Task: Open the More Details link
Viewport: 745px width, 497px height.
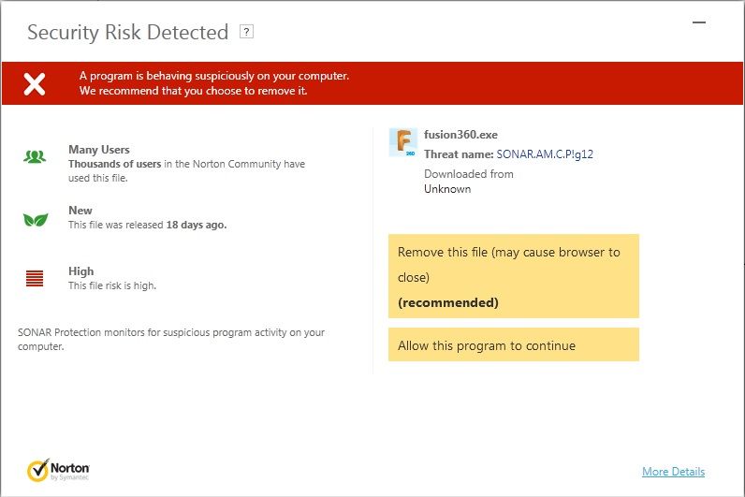Action: click(x=673, y=472)
